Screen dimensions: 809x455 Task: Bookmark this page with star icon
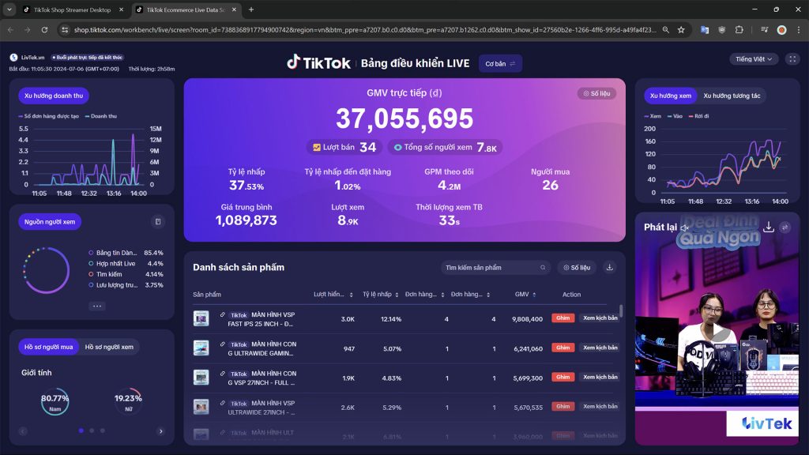point(681,30)
